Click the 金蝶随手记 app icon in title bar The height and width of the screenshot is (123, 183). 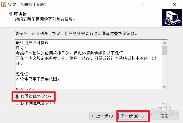(4, 5)
